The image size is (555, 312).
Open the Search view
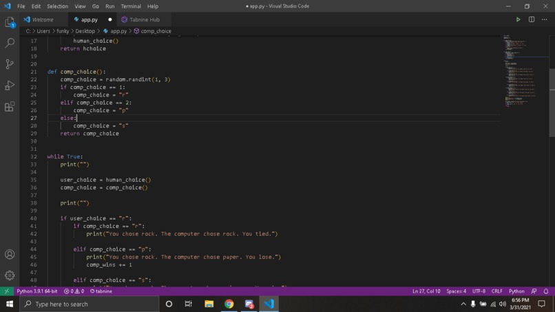pyautogui.click(x=10, y=43)
